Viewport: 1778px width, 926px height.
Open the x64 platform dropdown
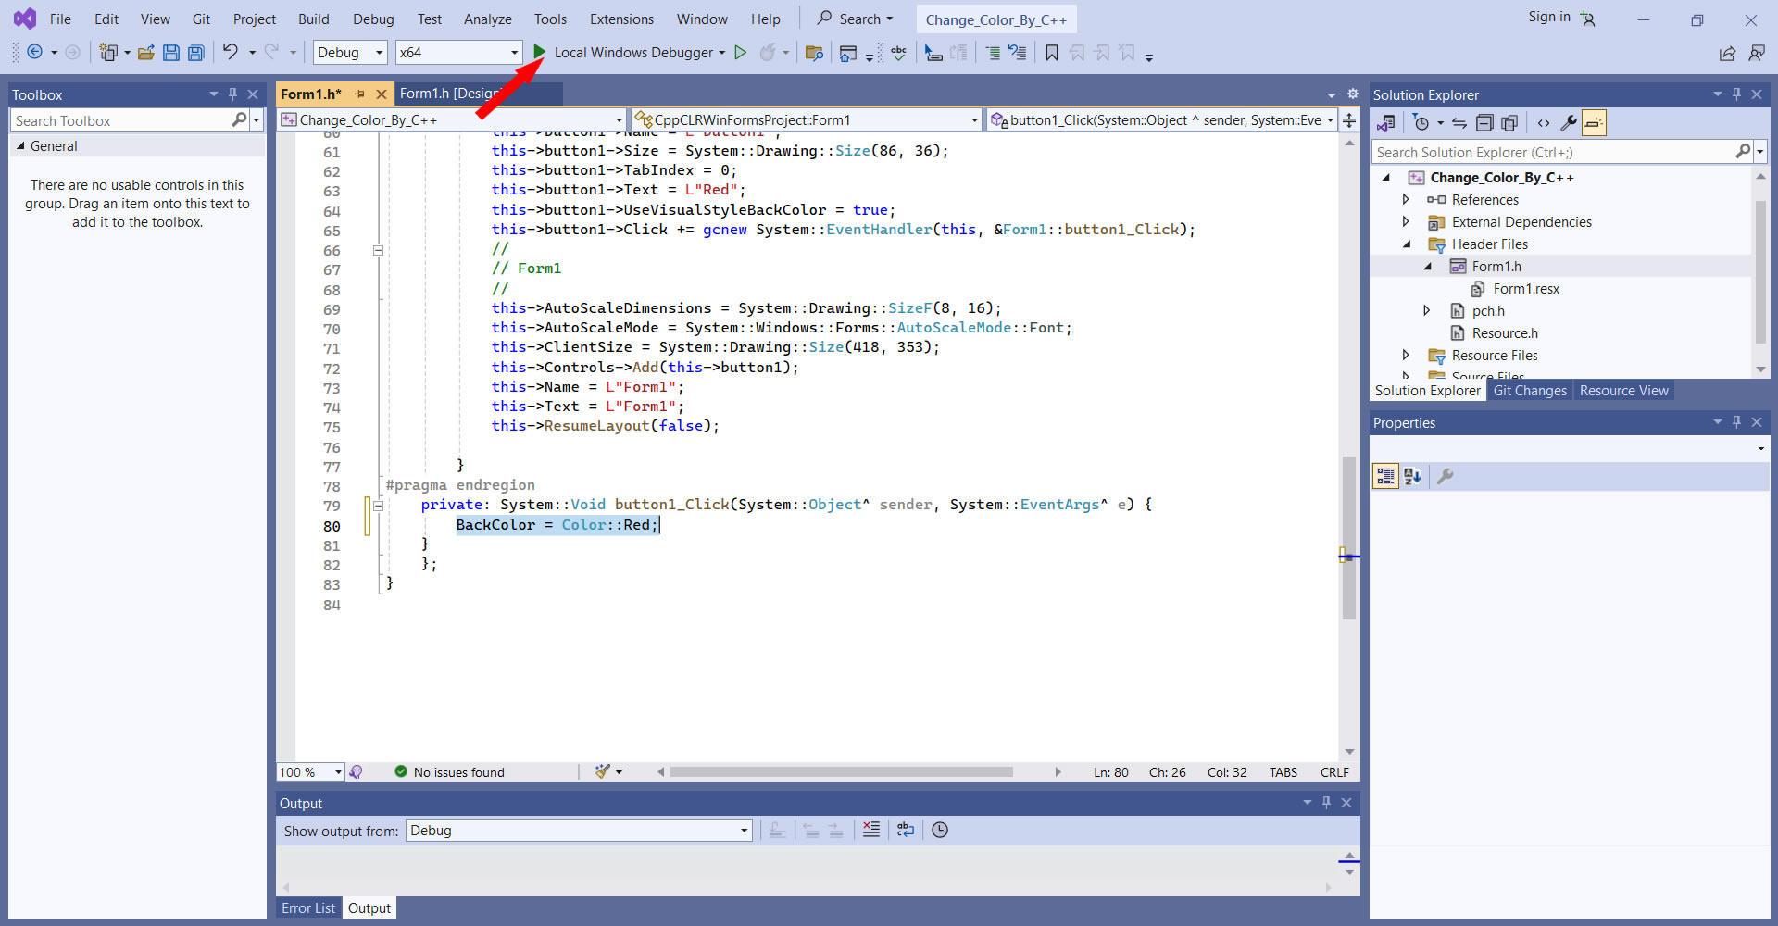click(x=514, y=53)
